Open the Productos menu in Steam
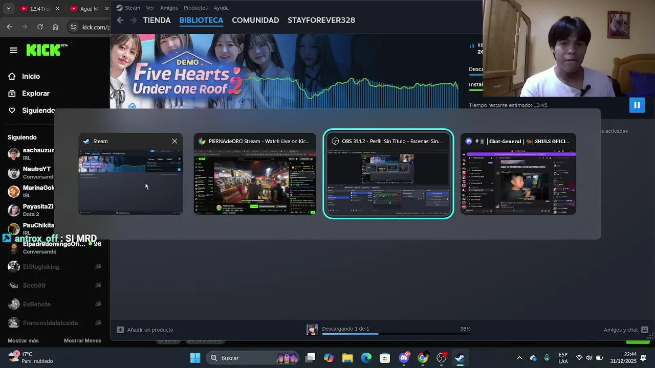The width and height of the screenshot is (655, 368). tap(196, 8)
